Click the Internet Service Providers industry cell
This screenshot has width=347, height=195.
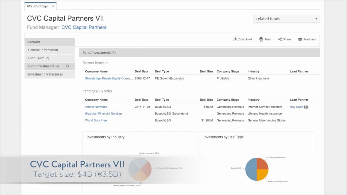coord(265,107)
